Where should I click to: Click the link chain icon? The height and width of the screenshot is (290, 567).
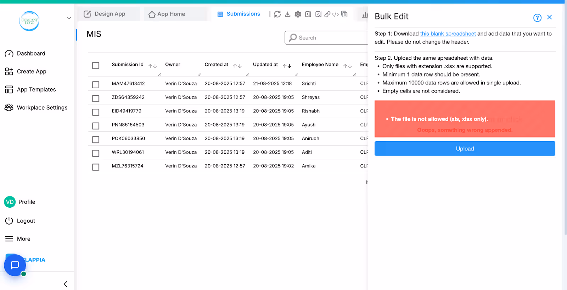(x=327, y=14)
